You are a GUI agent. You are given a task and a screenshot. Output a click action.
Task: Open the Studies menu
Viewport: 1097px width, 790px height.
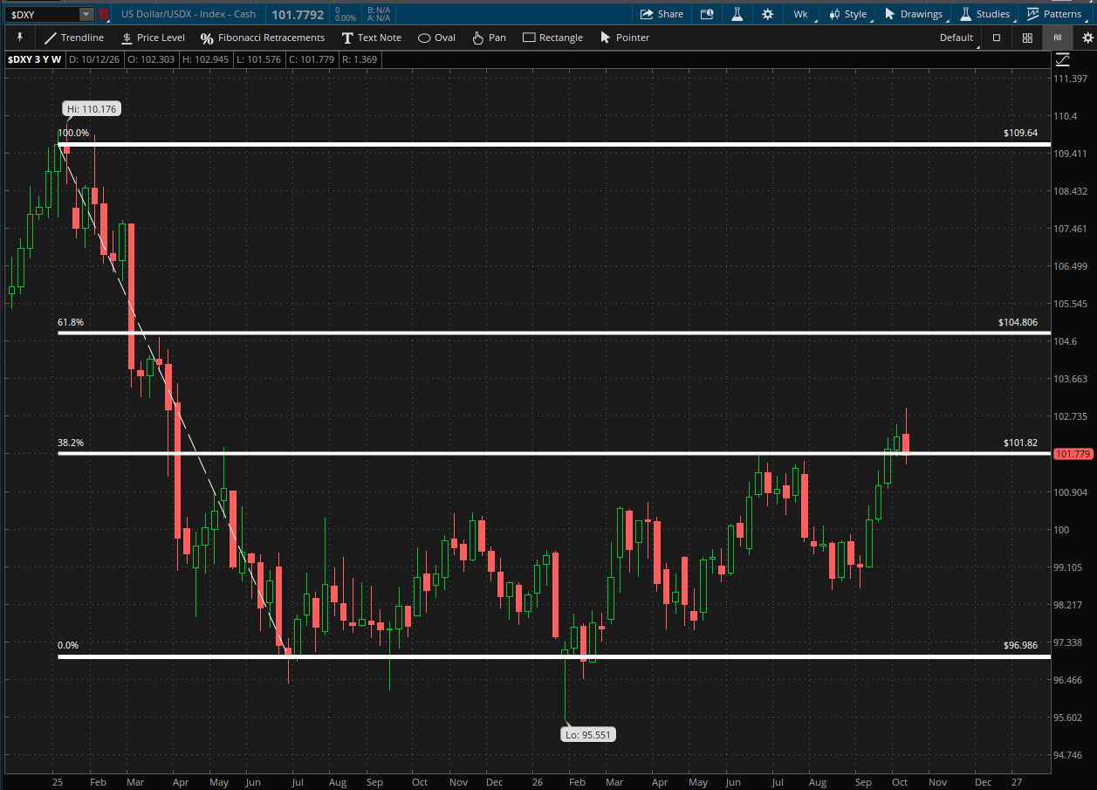click(x=985, y=14)
